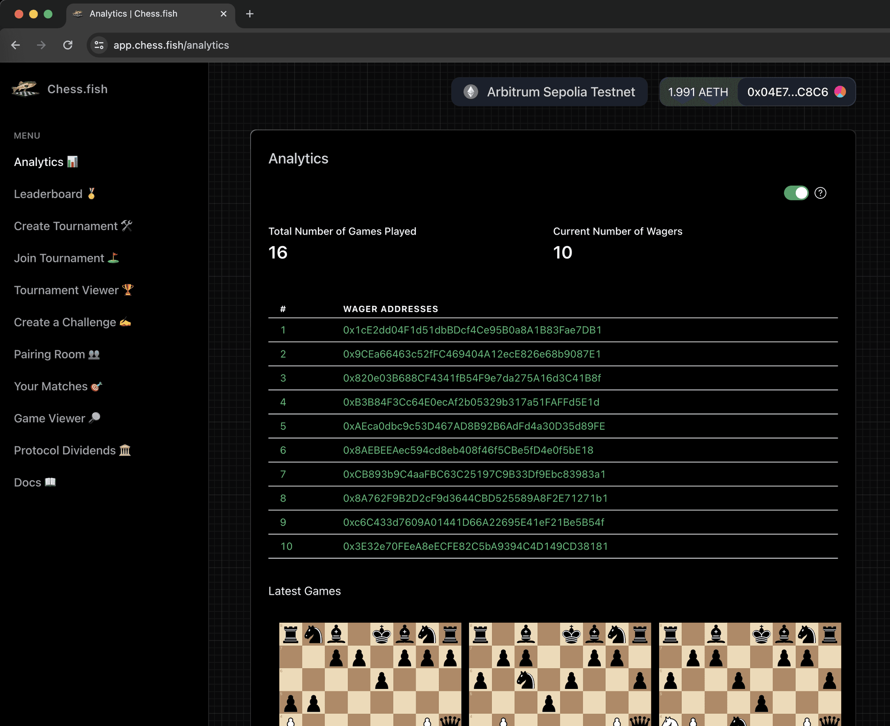
Task: Click the Ethereum diamond network icon
Action: tap(471, 92)
